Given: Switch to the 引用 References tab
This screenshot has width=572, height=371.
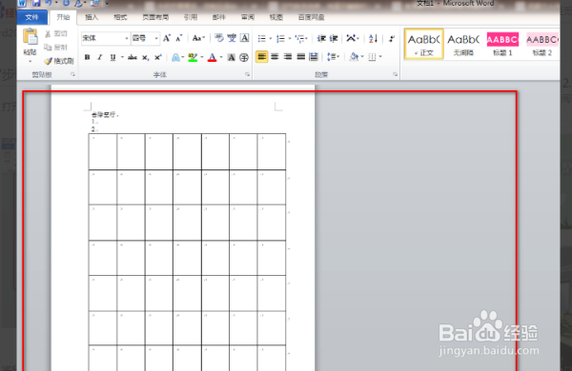Looking at the screenshot, I should click(191, 17).
